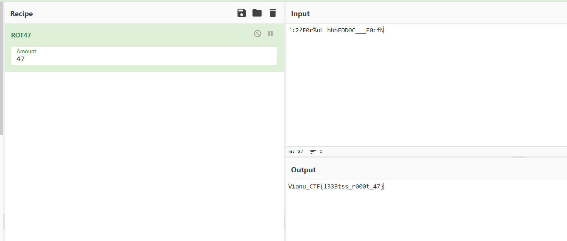The image size is (567, 241).
Task: Toggle the breakpoint on ROT47
Action: [x=271, y=34]
